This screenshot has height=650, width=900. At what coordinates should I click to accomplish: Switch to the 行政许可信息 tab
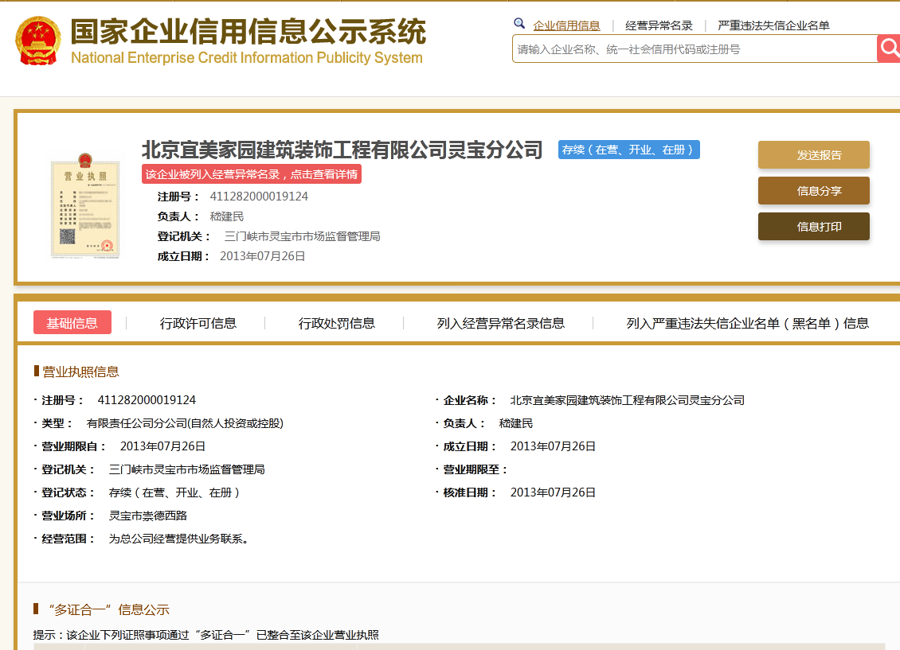tap(198, 323)
